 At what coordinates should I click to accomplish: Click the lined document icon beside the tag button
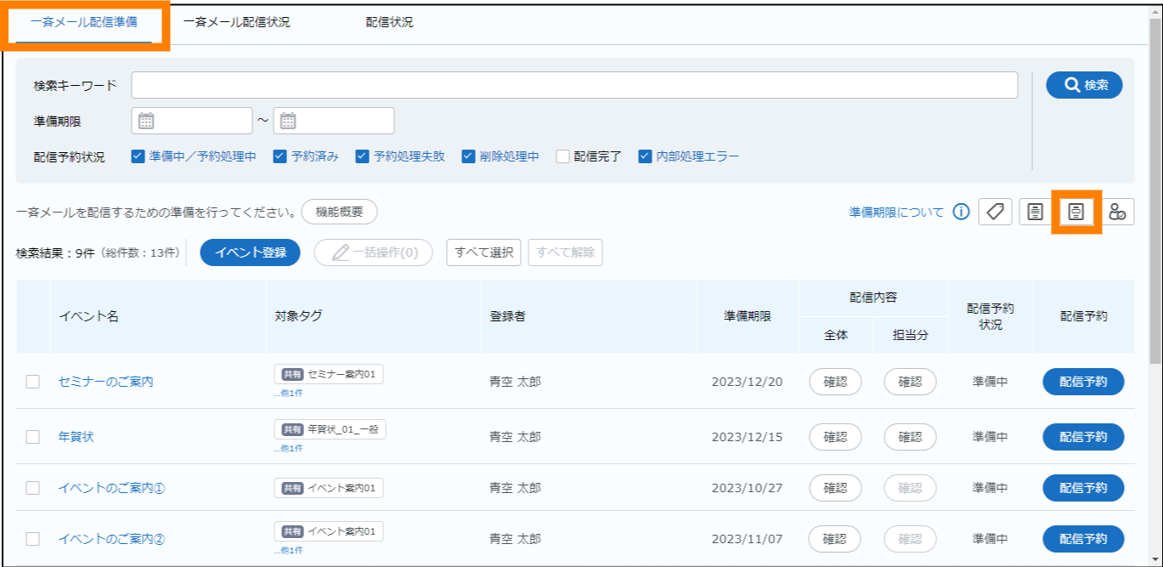pyautogui.click(x=1035, y=212)
